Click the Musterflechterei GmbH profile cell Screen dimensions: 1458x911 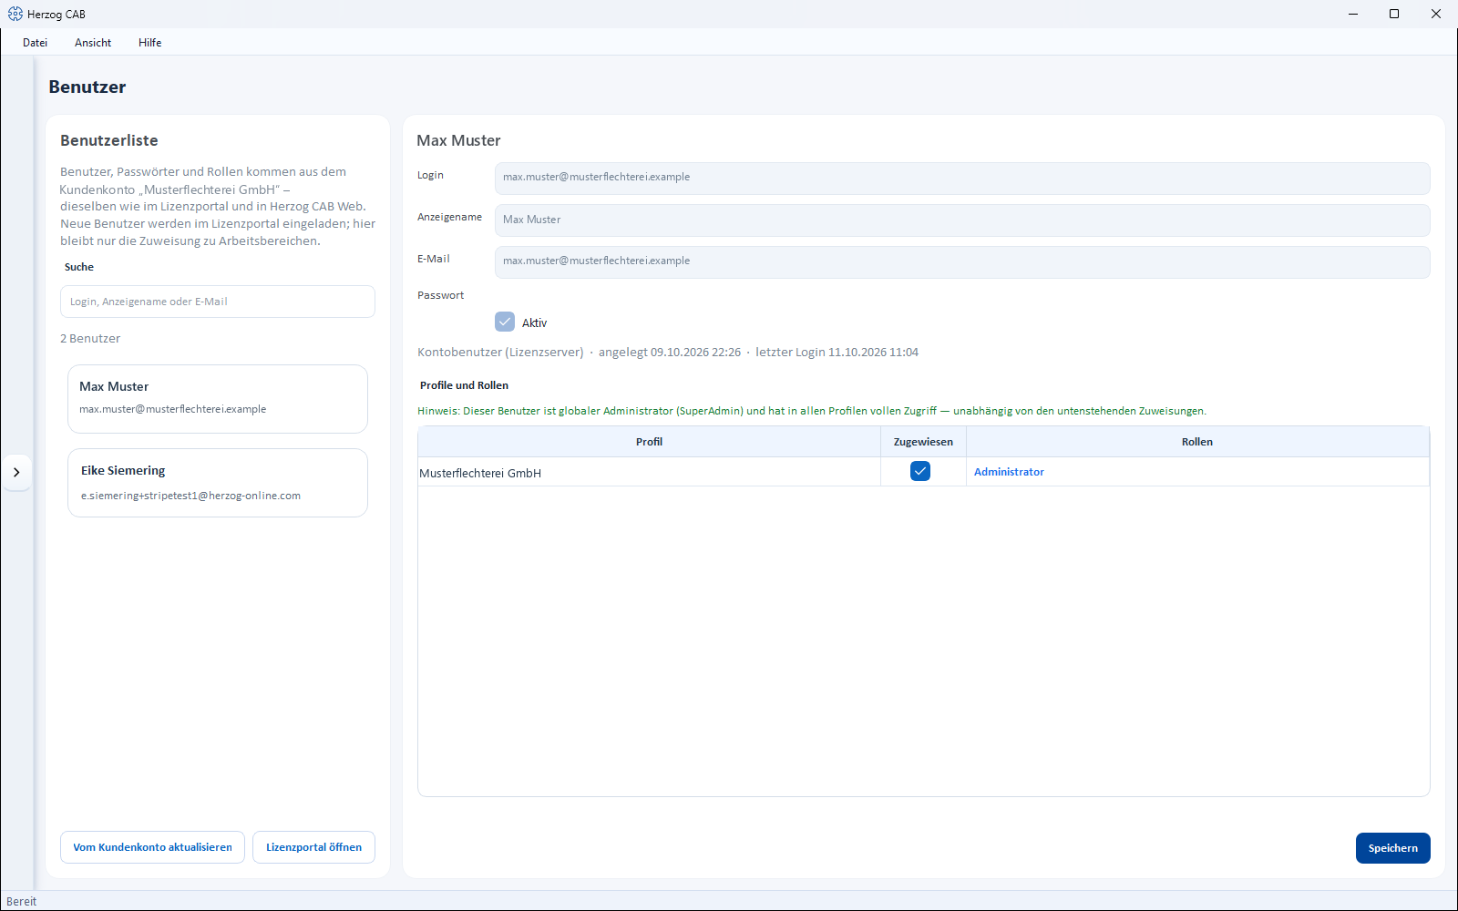(x=649, y=473)
